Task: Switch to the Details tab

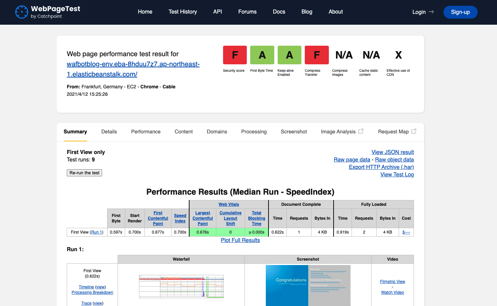Action: click(x=109, y=132)
